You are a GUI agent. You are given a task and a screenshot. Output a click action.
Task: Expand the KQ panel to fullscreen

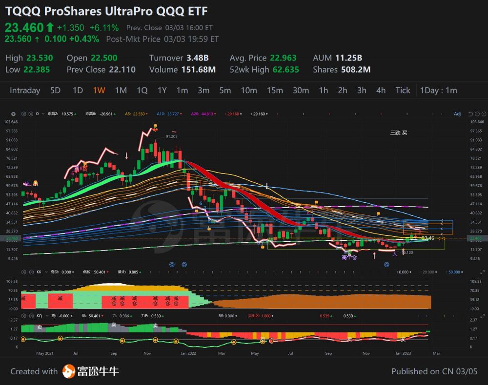tap(483, 316)
